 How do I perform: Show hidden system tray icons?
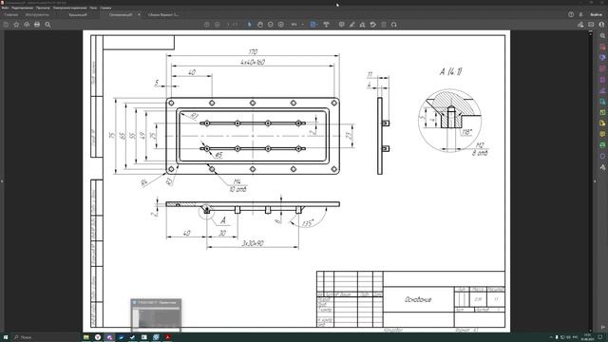(x=551, y=337)
